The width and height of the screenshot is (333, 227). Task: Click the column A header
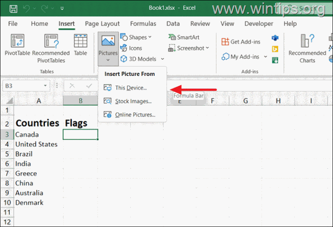coord(39,101)
